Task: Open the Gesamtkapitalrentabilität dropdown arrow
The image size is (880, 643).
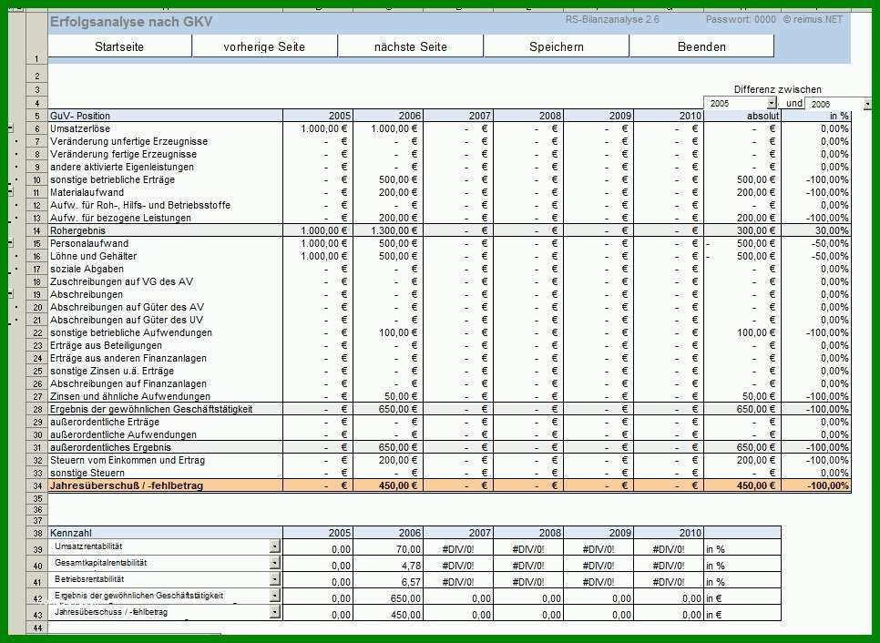Action: (x=274, y=562)
